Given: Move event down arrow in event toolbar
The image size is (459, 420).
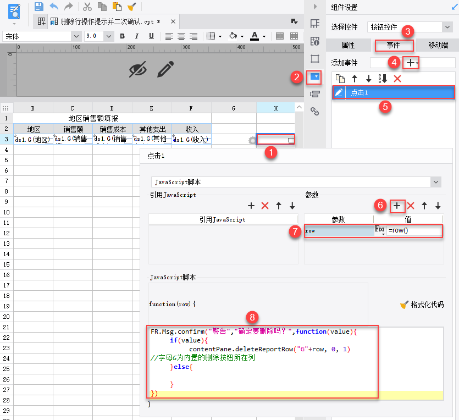Looking at the screenshot, I should point(368,79).
